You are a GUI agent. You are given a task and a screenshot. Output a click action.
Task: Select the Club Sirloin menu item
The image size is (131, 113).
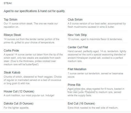75,19
